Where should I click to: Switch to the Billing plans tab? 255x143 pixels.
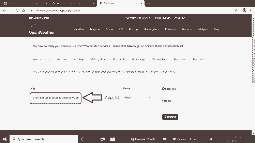pyautogui.click(x=99, y=59)
